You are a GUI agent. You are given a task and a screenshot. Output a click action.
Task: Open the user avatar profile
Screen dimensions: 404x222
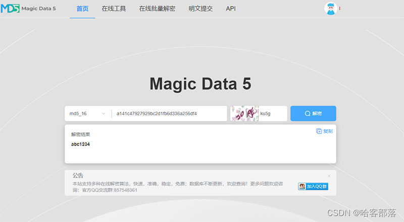tap(331, 9)
